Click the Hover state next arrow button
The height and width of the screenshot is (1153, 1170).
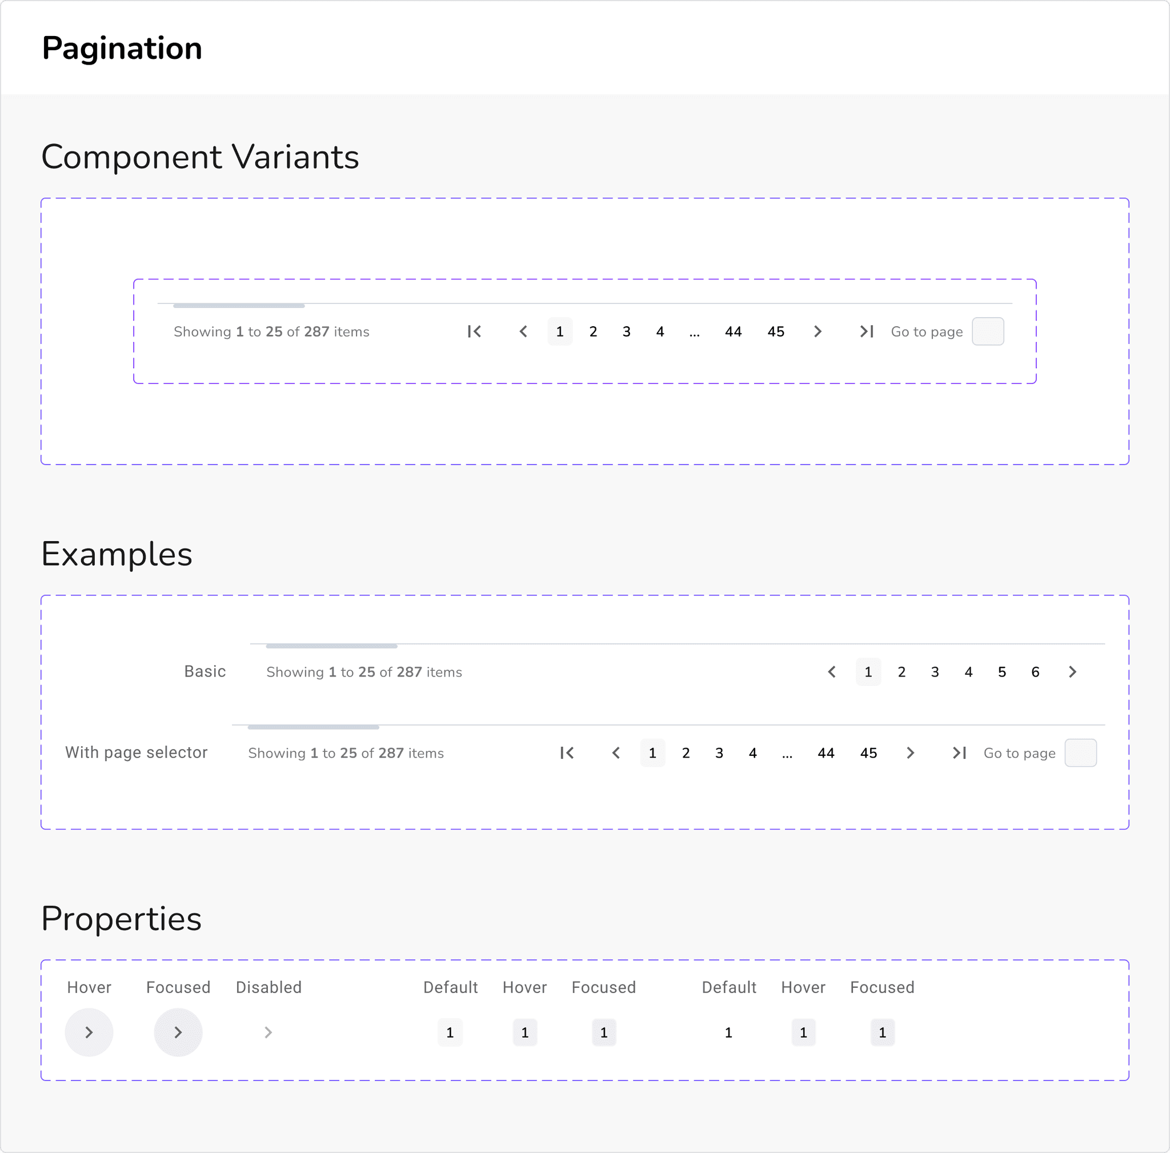[x=89, y=1032]
